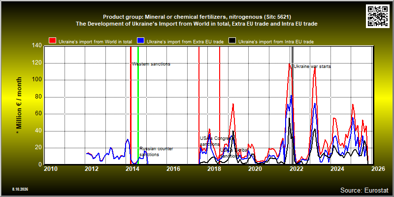This screenshot has height=197, width=394.
Task: Click the "Source: Eurostat" text
Action: coord(364,190)
